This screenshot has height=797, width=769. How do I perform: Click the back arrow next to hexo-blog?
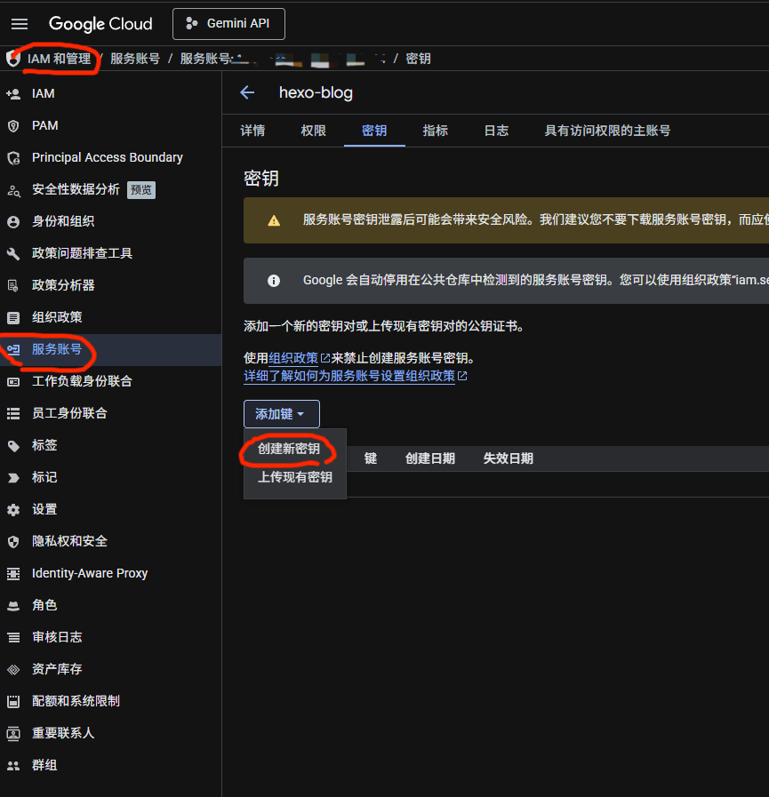[246, 92]
